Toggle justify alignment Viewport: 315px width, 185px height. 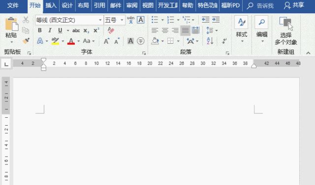pyautogui.click(x=185, y=30)
